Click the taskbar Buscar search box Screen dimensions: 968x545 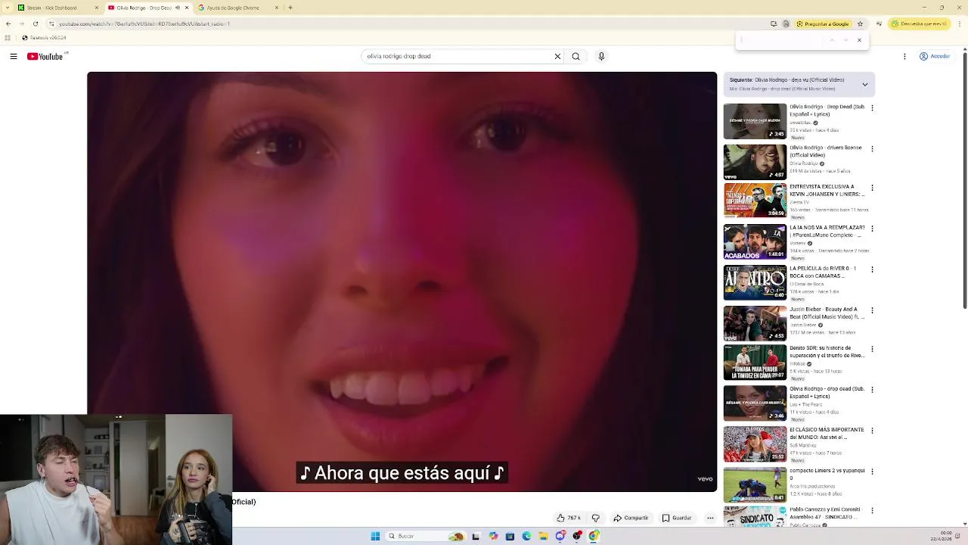[427, 536]
